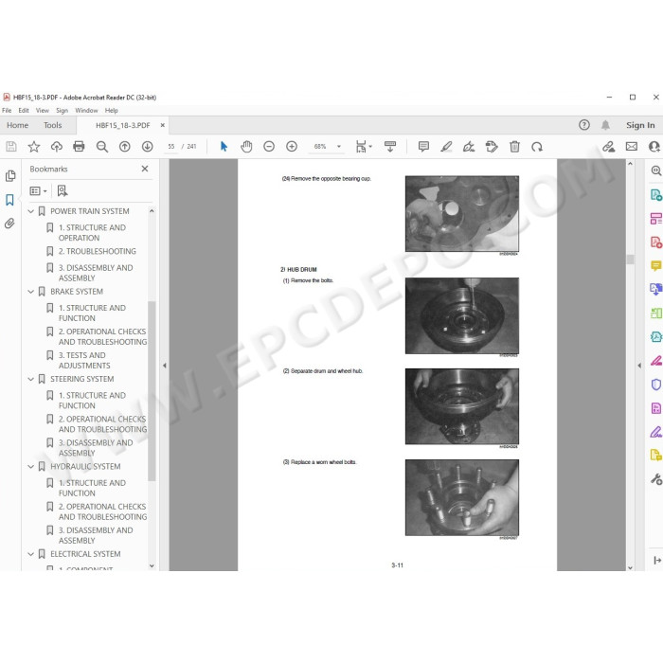Open the Attachments paperclip panel
The height and width of the screenshot is (663, 663).
click(x=9, y=224)
